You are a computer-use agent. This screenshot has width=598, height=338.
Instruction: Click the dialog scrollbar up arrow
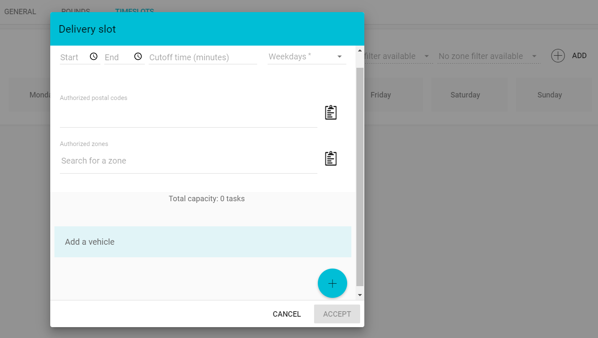coord(360,50)
